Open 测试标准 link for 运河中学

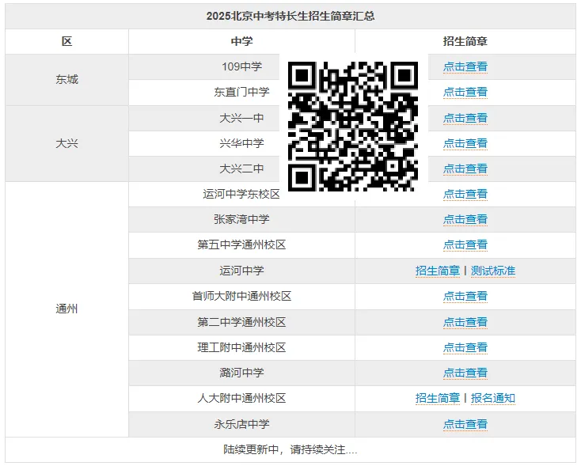pyautogui.click(x=493, y=271)
